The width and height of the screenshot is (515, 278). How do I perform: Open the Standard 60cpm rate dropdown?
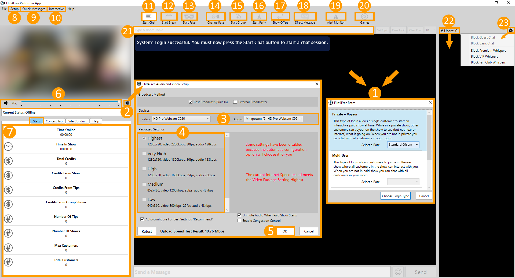pyautogui.click(x=403, y=145)
